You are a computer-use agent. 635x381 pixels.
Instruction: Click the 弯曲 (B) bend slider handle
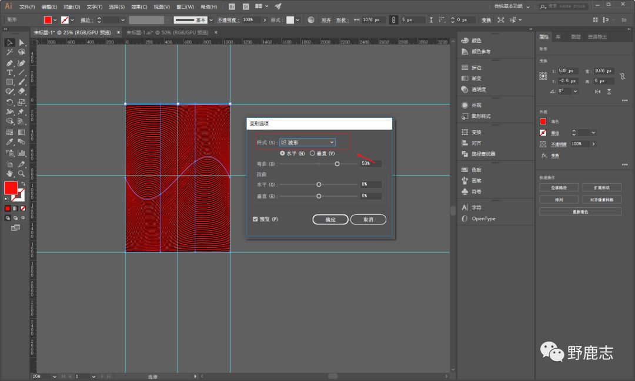[x=337, y=164]
